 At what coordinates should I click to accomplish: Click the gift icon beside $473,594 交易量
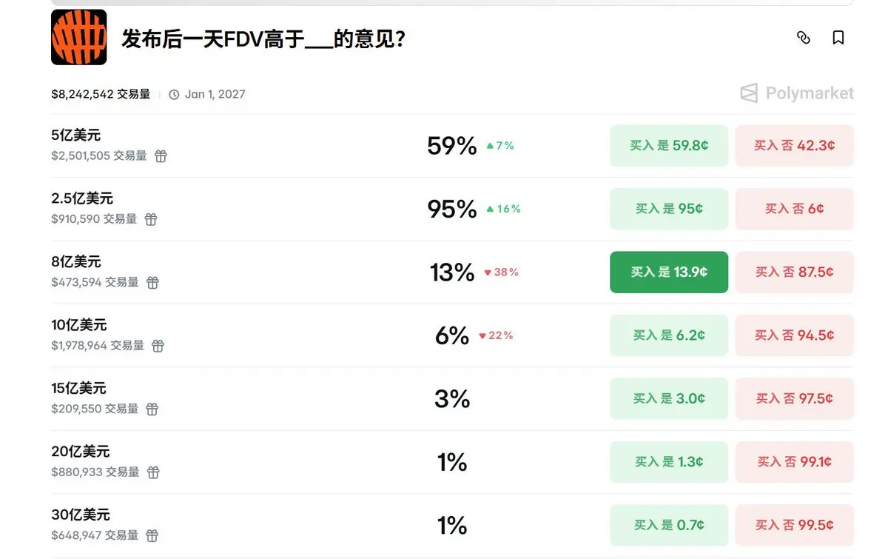pos(152,283)
